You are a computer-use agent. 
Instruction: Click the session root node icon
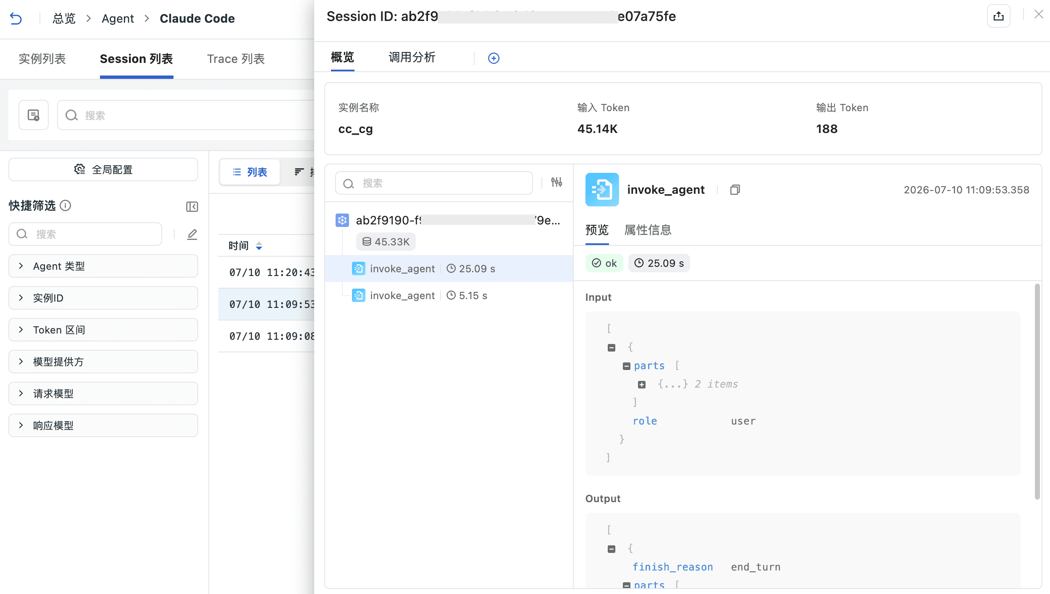(342, 220)
